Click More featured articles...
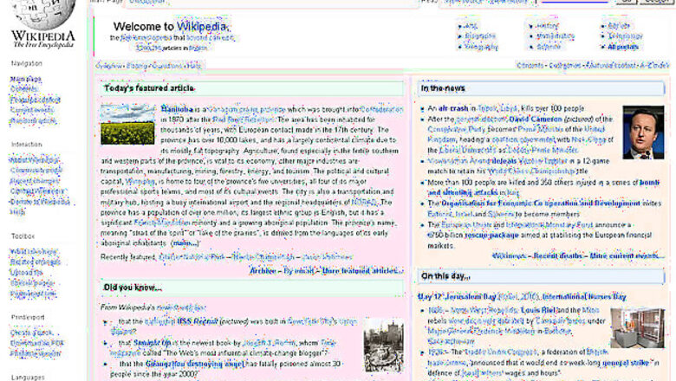Viewport: 676px width, 381px height. coord(362,271)
